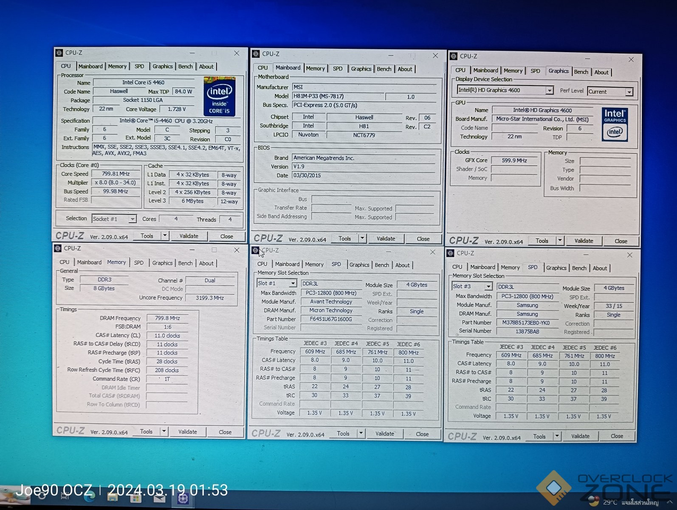The width and height of the screenshot is (677, 510).
Task: Open the Slot #1 memory slot dropdown
Action: [x=293, y=283]
